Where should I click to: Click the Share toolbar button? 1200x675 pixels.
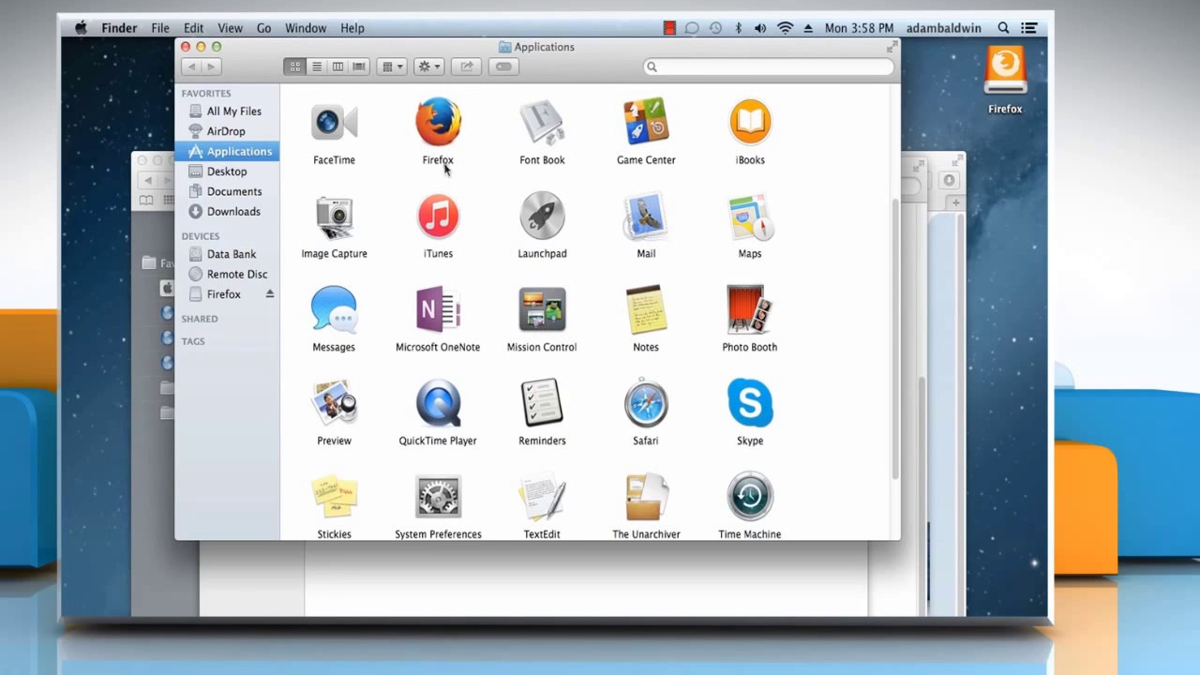(x=467, y=67)
